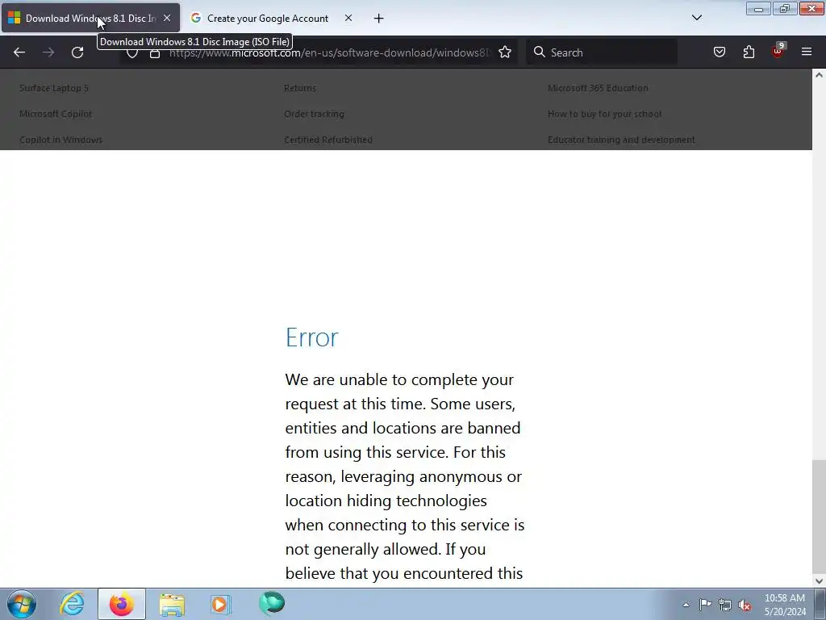Click the forward navigation arrow
The height and width of the screenshot is (620, 826).
(48, 52)
